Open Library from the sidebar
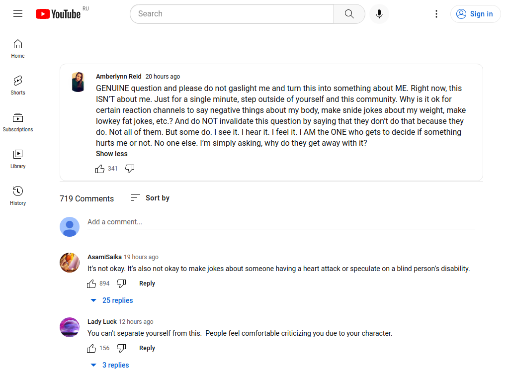 18,159
